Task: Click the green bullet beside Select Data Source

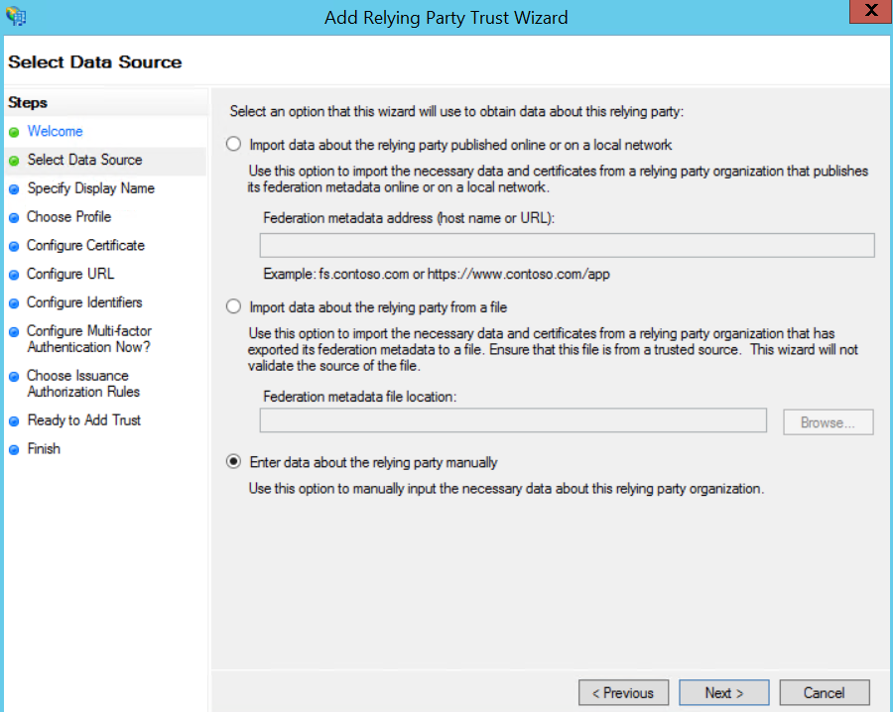Action: tap(14, 161)
